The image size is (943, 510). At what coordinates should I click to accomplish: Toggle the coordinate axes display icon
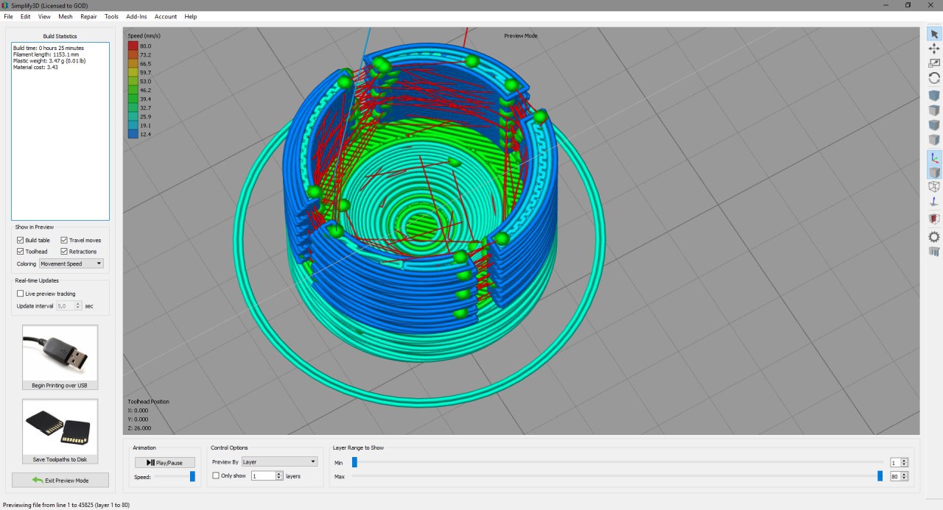coord(934,157)
